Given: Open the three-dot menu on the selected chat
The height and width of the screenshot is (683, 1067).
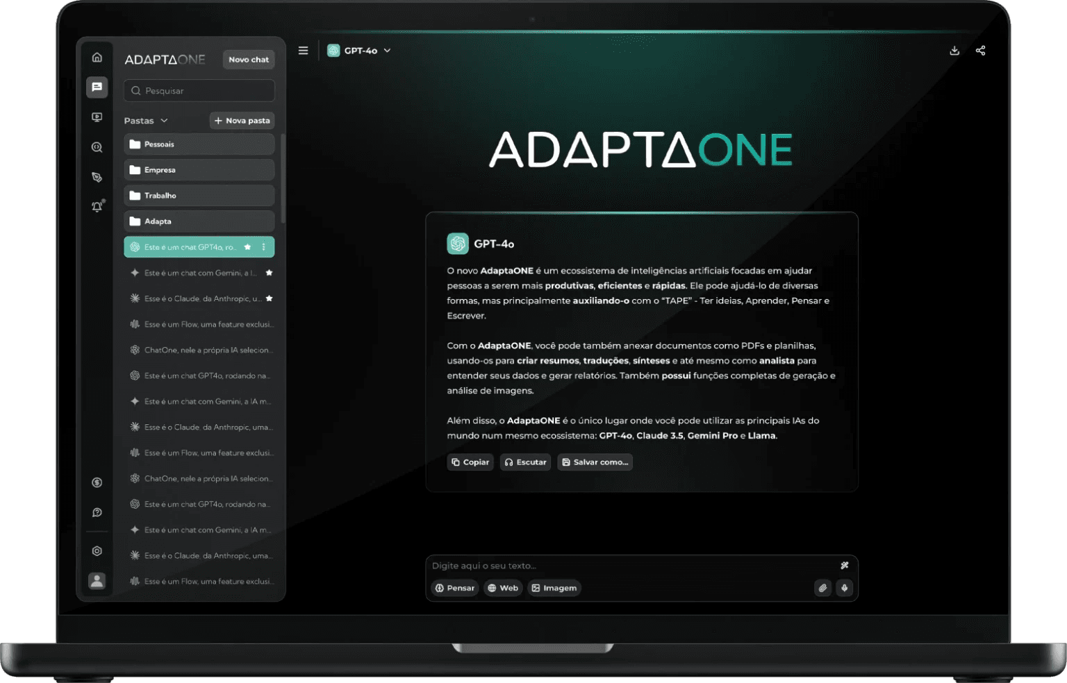Looking at the screenshot, I should click(263, 246).
